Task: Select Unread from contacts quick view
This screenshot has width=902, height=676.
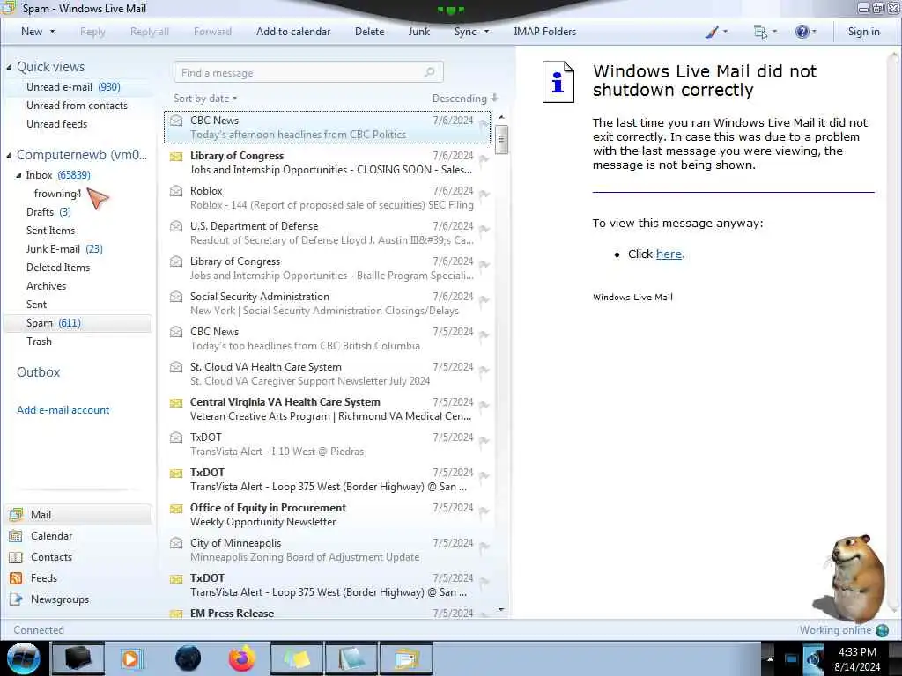Action: coord(77,106)
